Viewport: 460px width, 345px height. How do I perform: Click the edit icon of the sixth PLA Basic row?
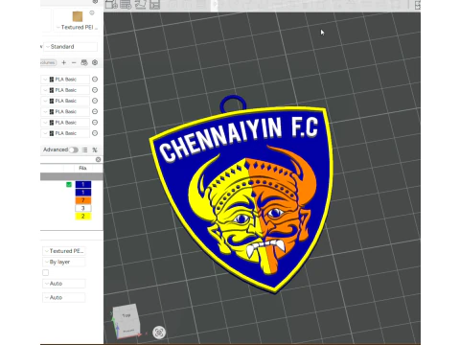pyautogui.click(x=95, y=133)
